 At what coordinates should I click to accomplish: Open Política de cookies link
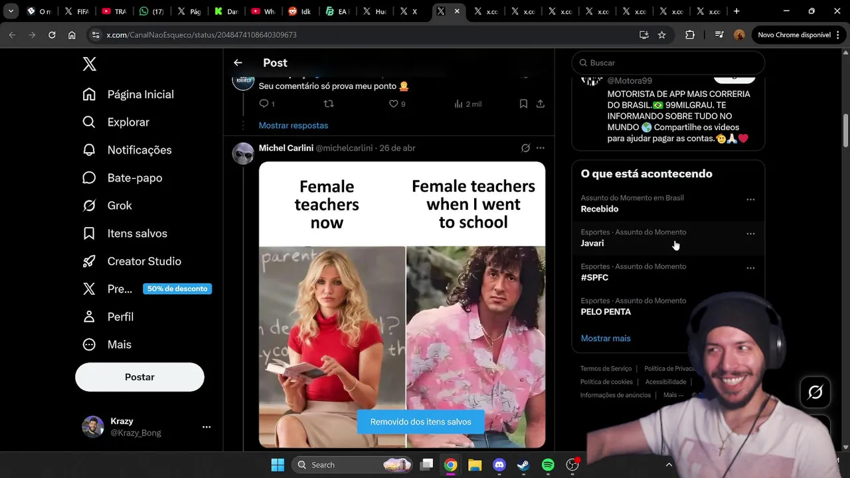tap(606, 382)
